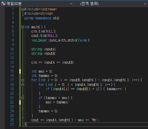This screenshot has width=148, height=129.
Task: Click the 매일30분 project icon
Action: click(x=3, y=4)
